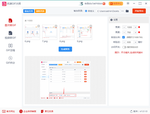Image resolution: width=150 pixels, height=114 pixels.
Task: Click the 帧延迟 value field 600
Action: (x=130, y=42)
